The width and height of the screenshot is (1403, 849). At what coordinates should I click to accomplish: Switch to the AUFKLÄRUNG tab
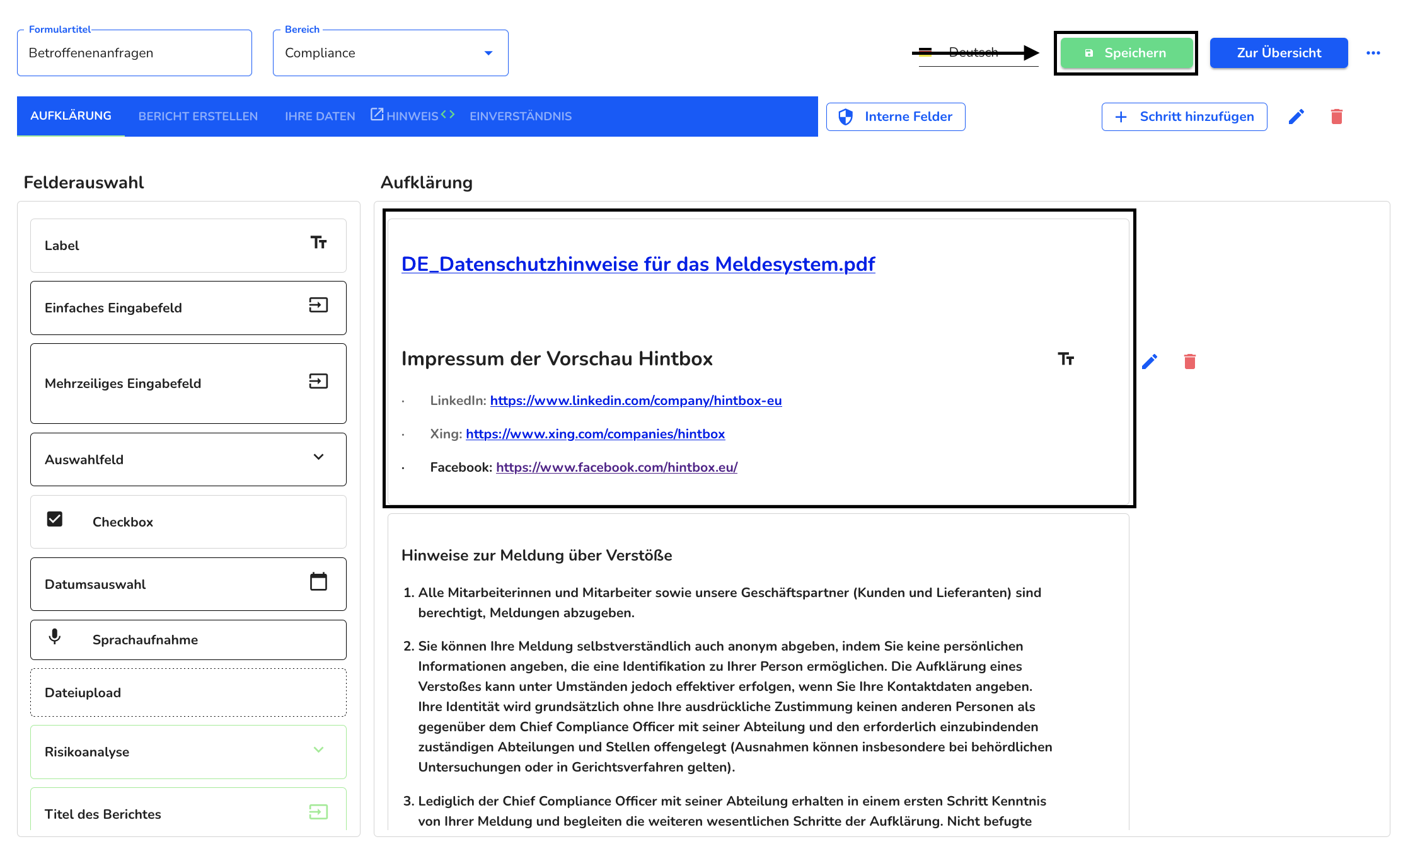(x=71, y=116)
